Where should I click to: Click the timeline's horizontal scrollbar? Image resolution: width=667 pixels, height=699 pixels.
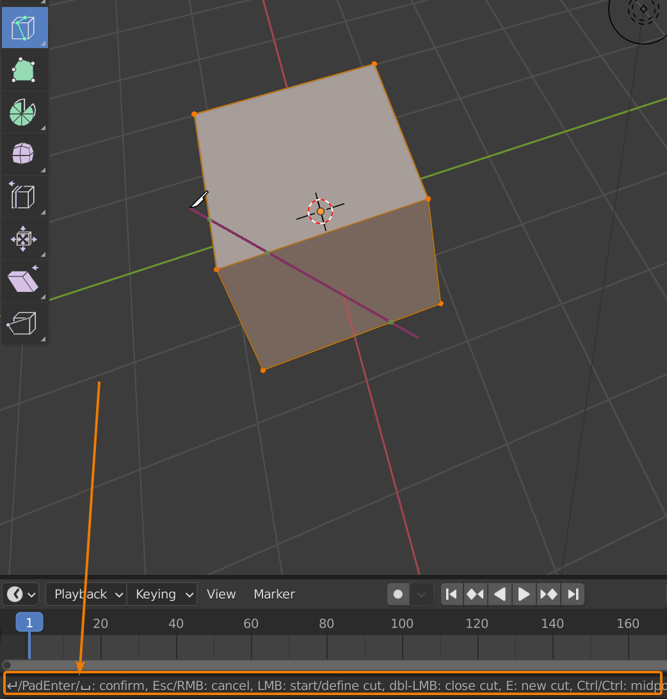click(x=333, y=665)
